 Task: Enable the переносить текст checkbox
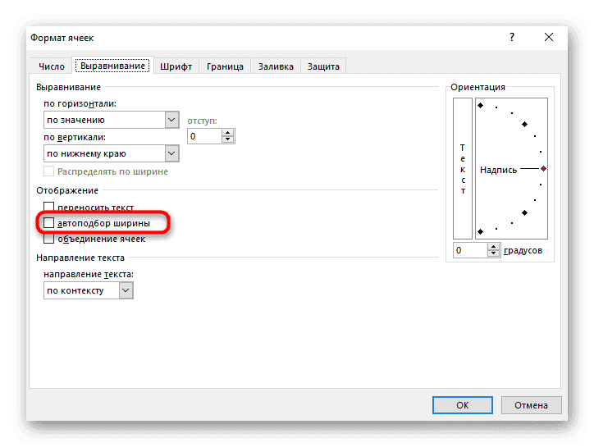[x=49, y=208]
